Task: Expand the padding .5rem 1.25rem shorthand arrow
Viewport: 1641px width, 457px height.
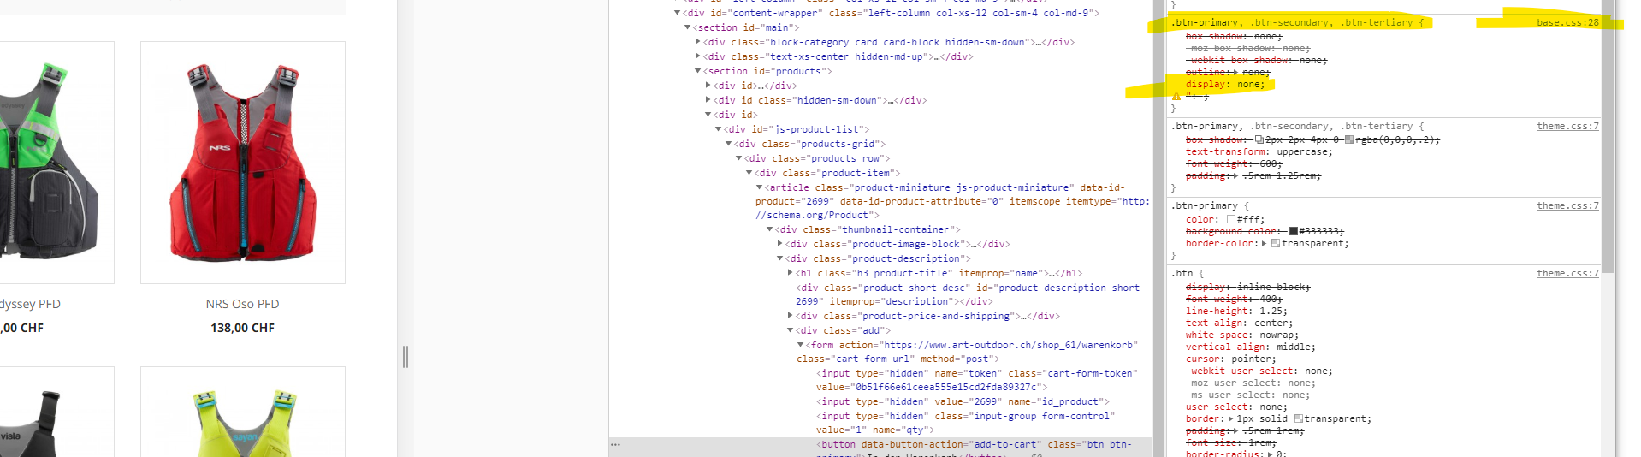Action: tap(1235, 175)
